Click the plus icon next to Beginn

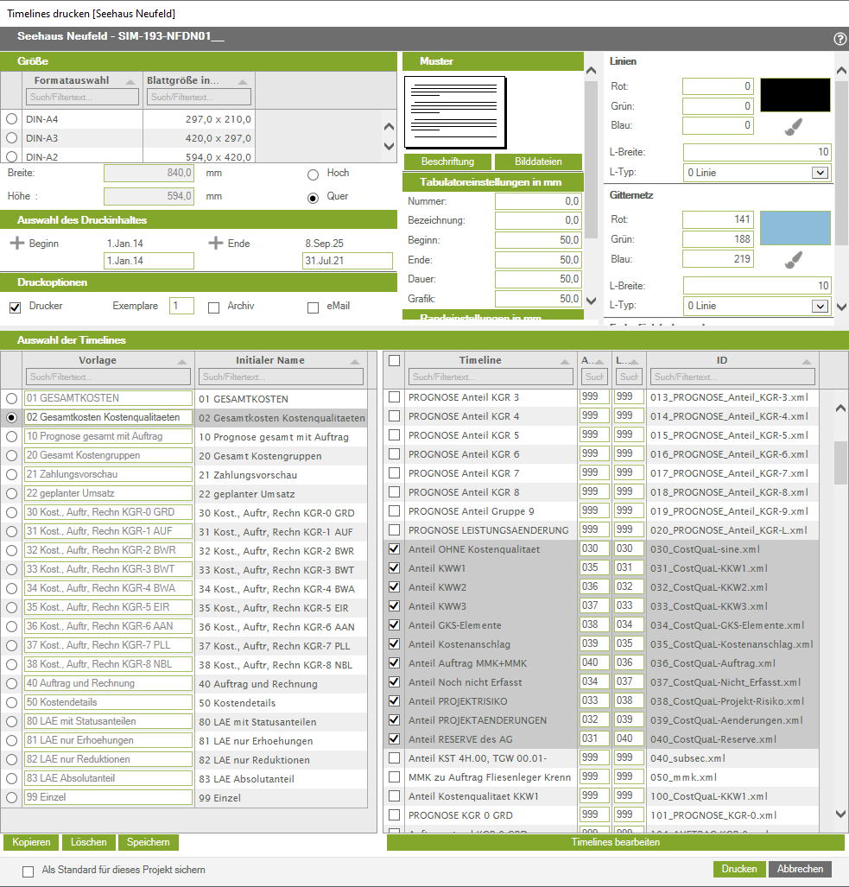[17, 244]
